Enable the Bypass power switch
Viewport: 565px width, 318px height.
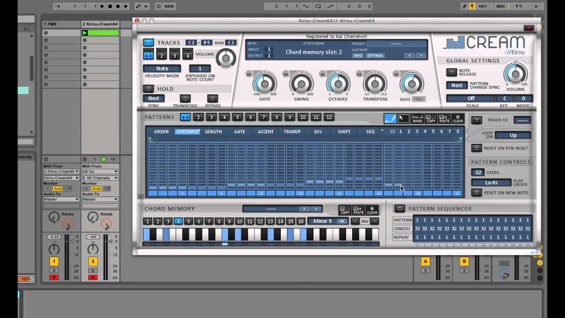tap(212, 98)
